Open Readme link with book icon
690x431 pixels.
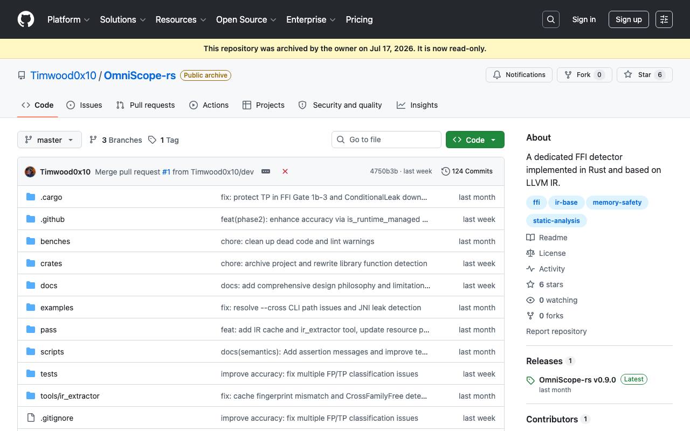coord(547,238)
